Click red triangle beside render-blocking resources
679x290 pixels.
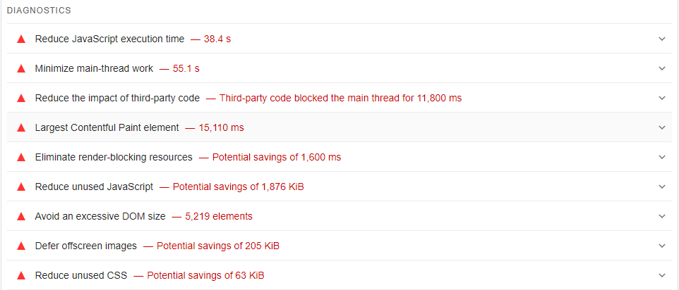(21, 157)
